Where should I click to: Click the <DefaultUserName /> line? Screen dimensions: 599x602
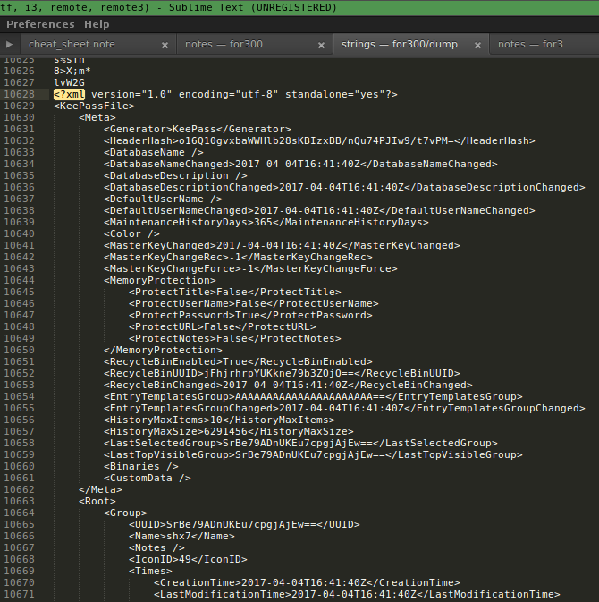(163, 199)
